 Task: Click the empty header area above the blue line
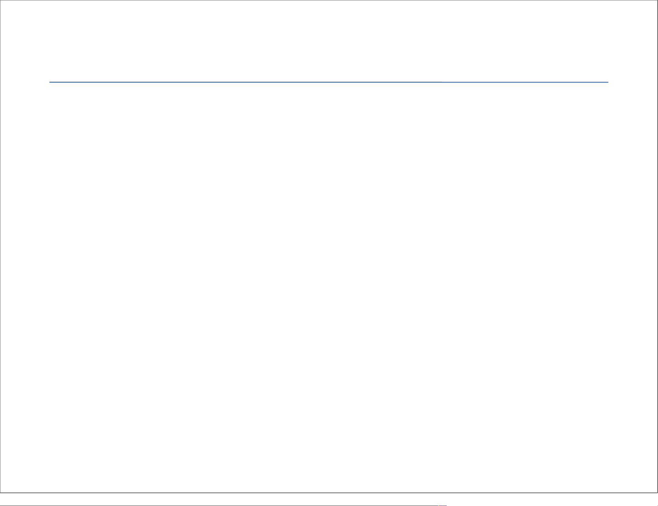[x=329, y=42]
